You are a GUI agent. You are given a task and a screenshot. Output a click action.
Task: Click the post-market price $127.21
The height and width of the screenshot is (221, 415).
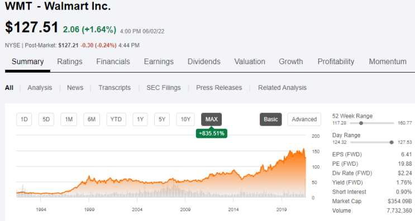68,45
